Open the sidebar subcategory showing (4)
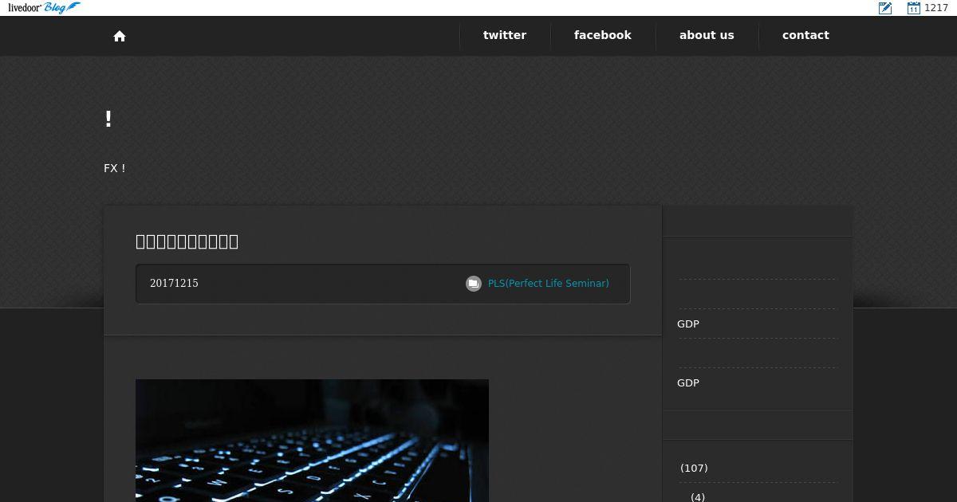The height and width of the screenshot is (502, 957). click(x=698, y=497)
